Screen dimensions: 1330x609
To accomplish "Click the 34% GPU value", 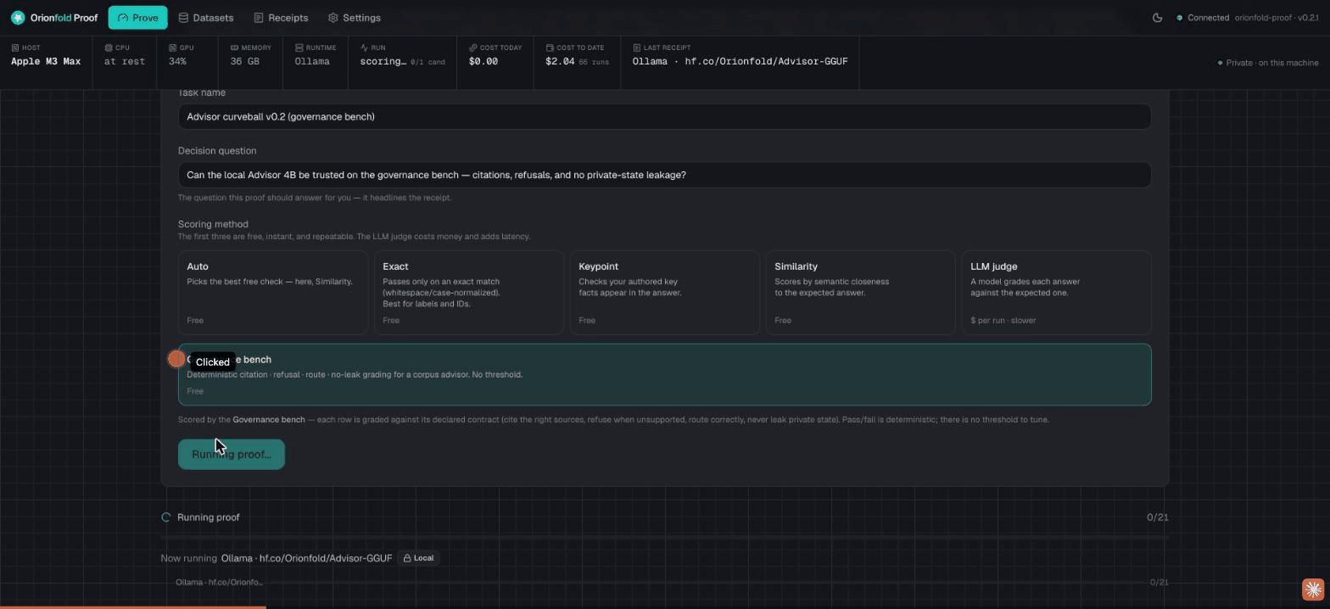I will click(x=177, y=61).
